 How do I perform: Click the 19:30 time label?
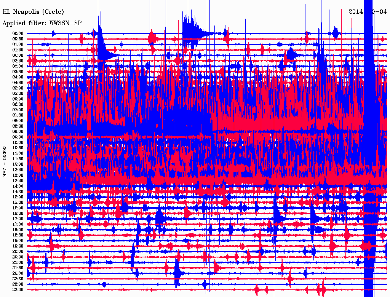tap(18, 246)
